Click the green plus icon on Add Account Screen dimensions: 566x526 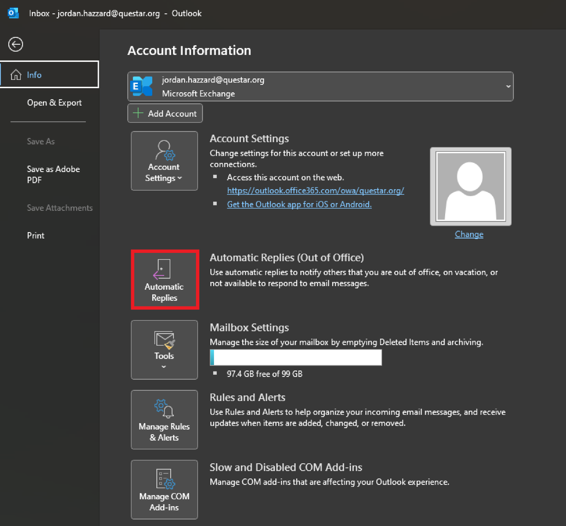(138, 113)
